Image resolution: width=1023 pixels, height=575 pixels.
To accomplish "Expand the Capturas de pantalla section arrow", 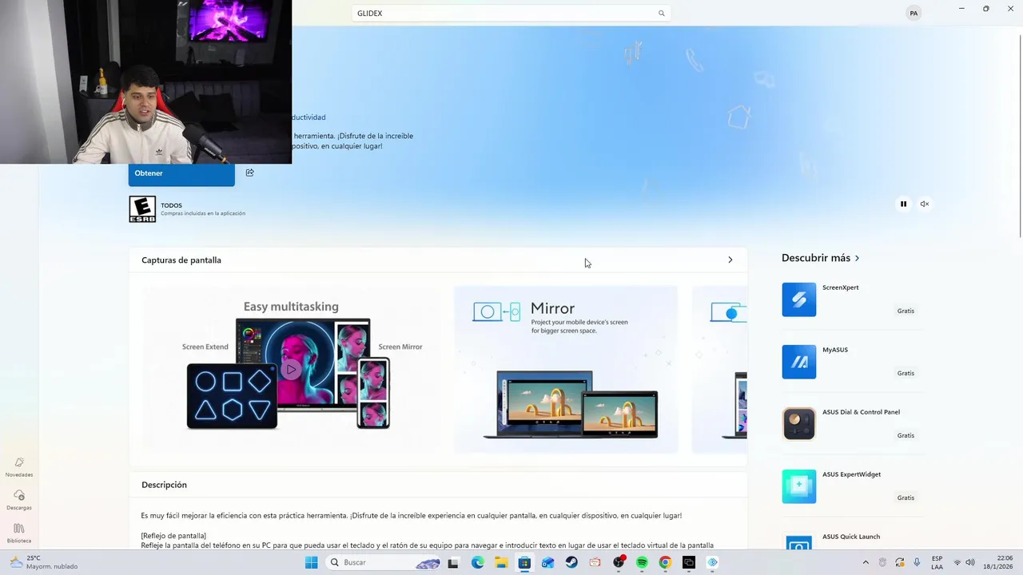I will tap(730, 260).
